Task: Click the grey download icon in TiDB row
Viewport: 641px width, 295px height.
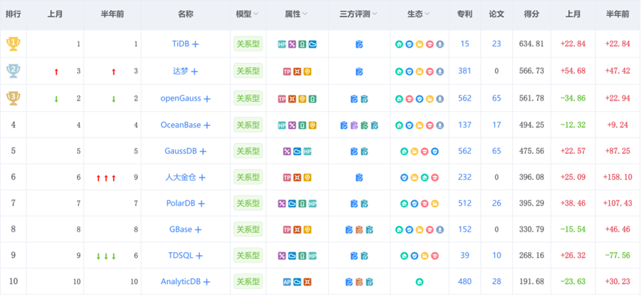Action: pos(440,44)
